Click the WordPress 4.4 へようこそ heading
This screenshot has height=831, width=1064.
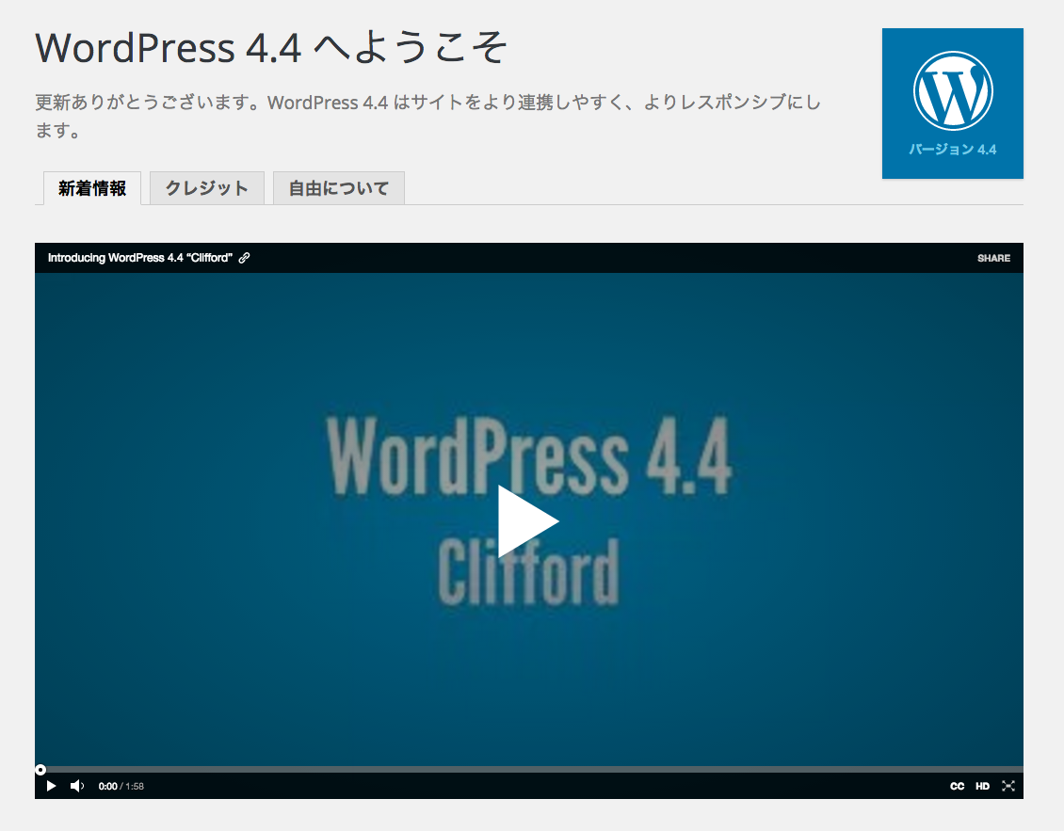pos(269,47)
